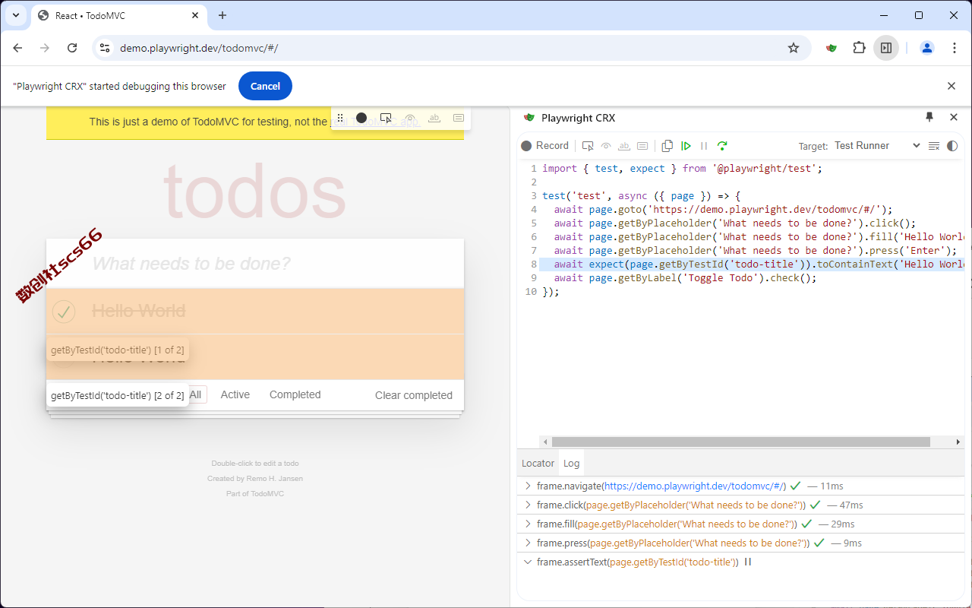This screenshot has width=972, height=608.
Task: Expand the frame.fill log entry
Action: tap(528, 524)
